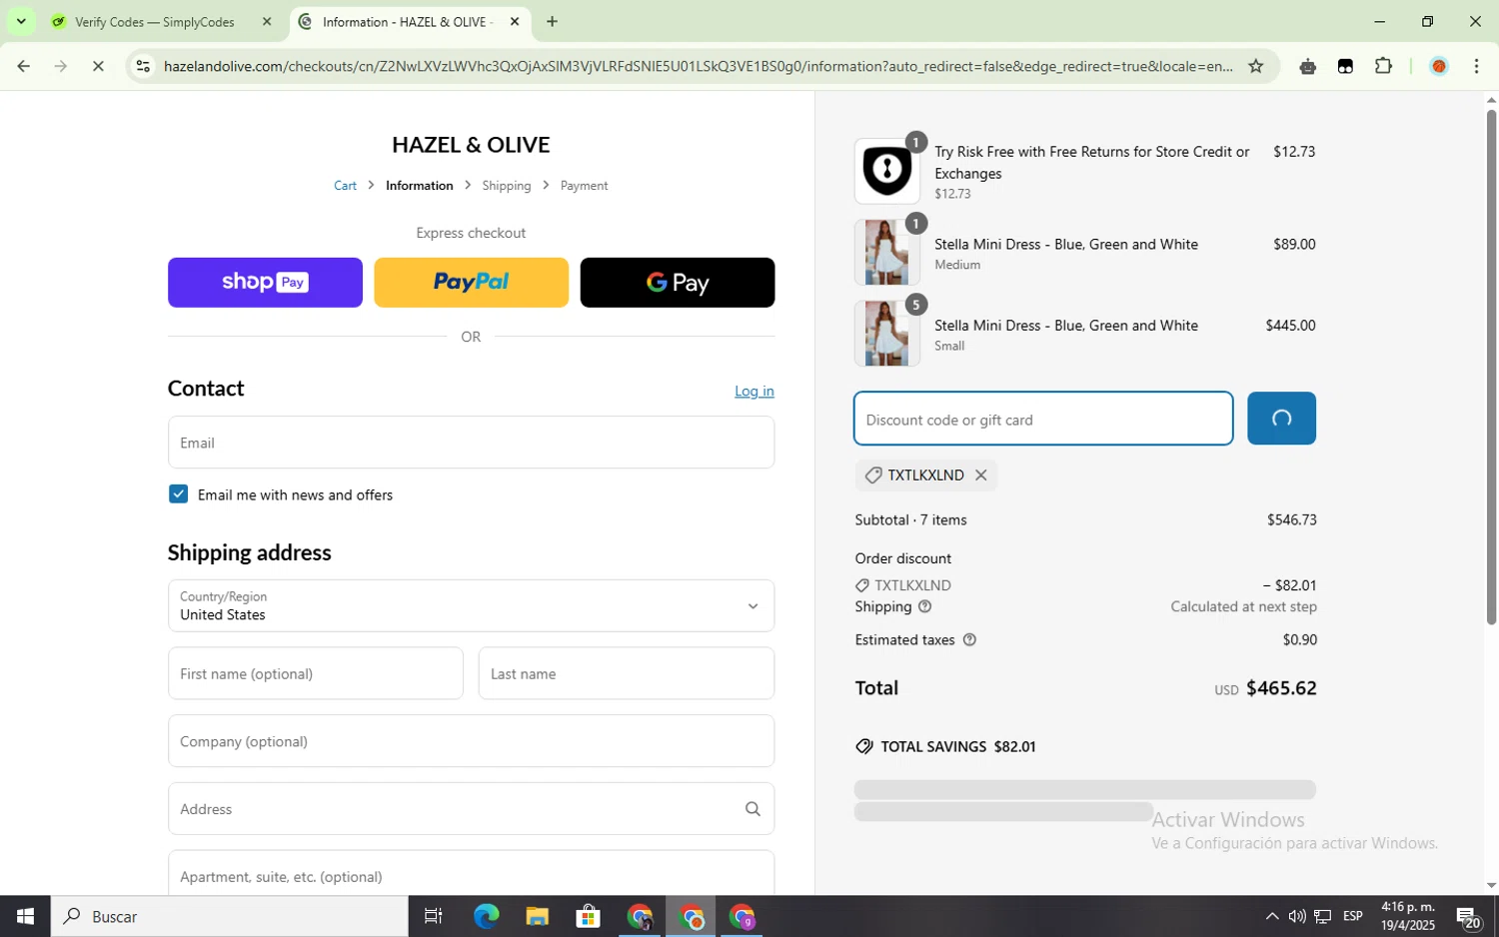Image resolution: width=1499 pixels, height=937 pixels.
Task: Click the Apartment, suite, etc. field
Action: coord(471,873)
